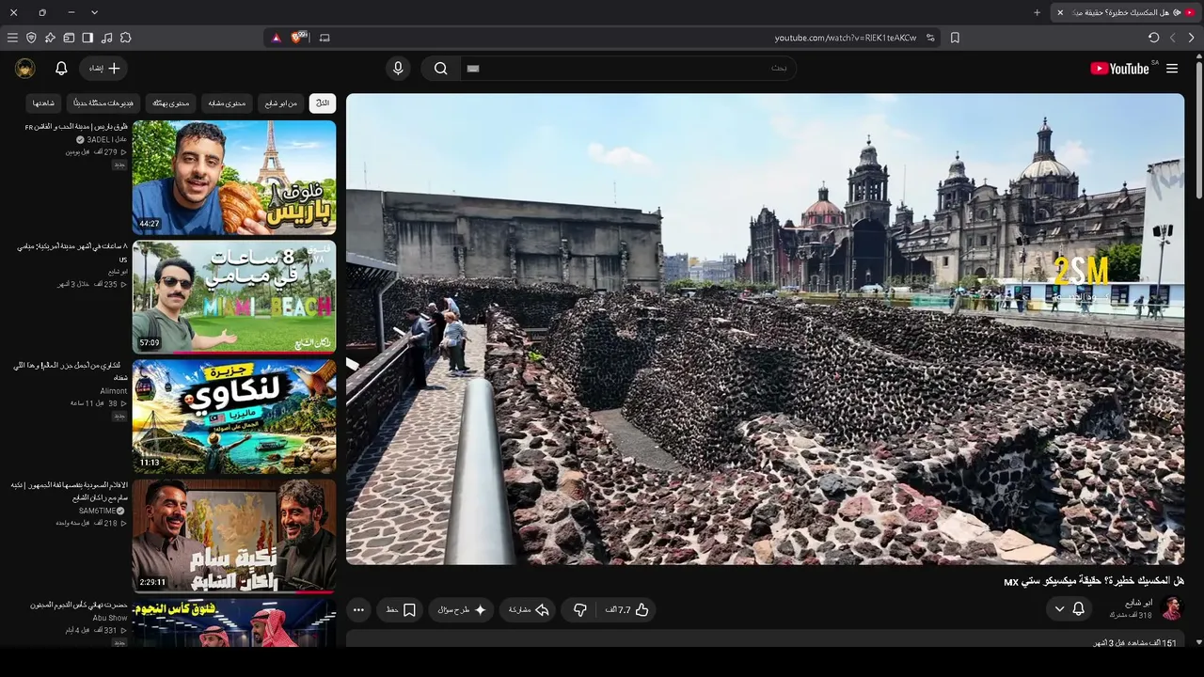1204x677 pixels.
Task: Dislike the video
Action: [x=580, y=610]
